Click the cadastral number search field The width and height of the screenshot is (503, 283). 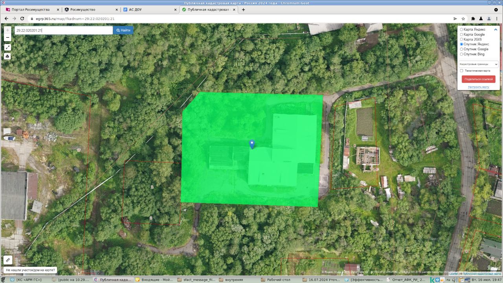[63, 30]
